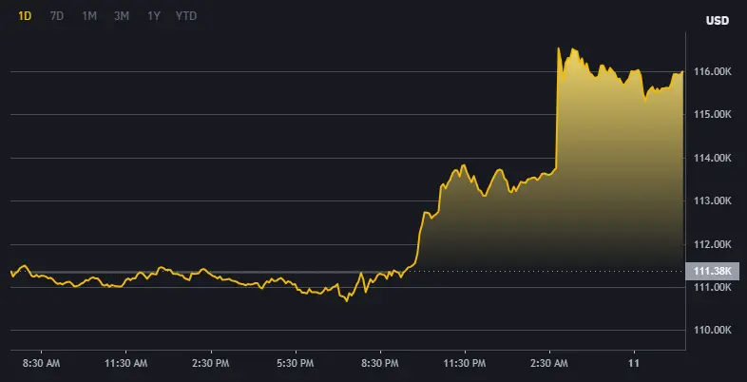Image resolution: width=747 pixels, height=382 pixels.
Task: Click the 116.00K price axis label
Action: click(713, 71)
